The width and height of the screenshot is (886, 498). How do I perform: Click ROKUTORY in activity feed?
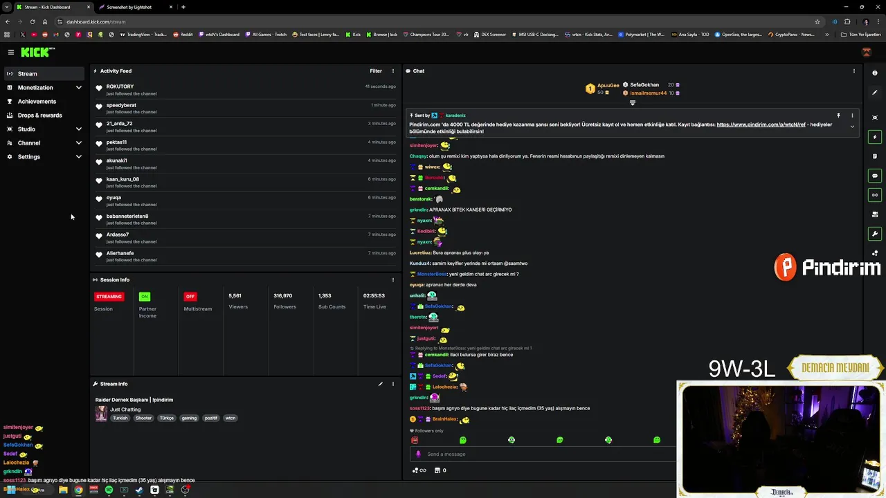click(120, 86)
